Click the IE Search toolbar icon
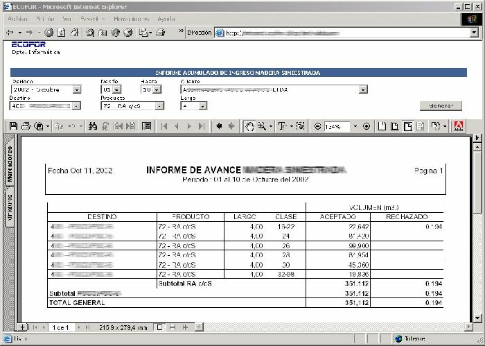The width and height of the screenshot is (485, 346). pos(91,33)
